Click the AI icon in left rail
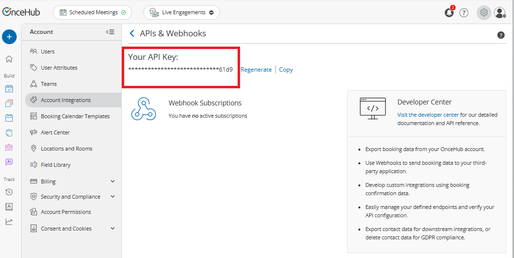514x258 pixels. tap(9, 162)
